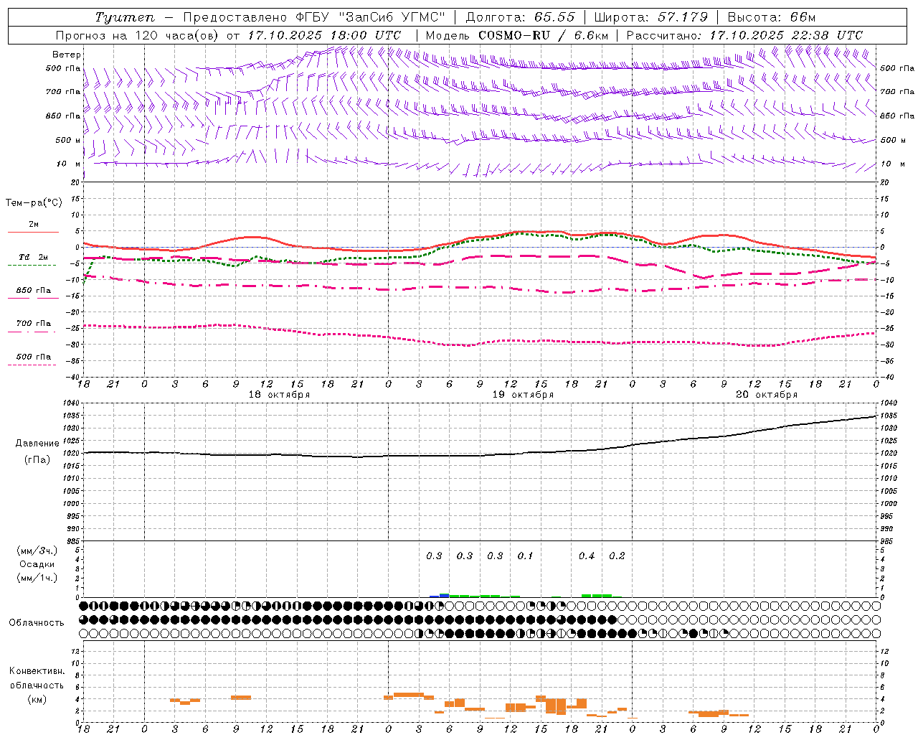Click the Осадки precipitation panel label

[37, 564]
